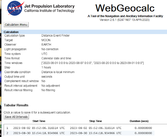Select the MOON target value

[x=46, y=40]
